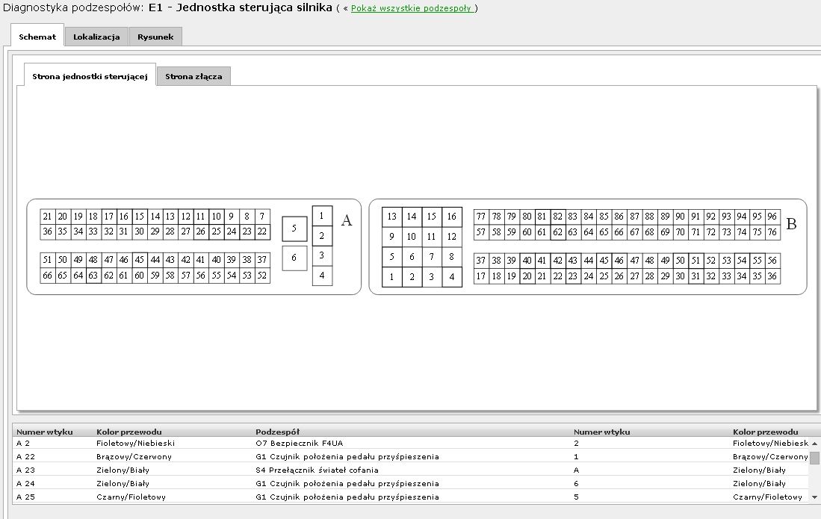The image size is (821, 519).
Task: Click the Pokaż wszystkie podzespoły link
Action: click(x=411, y=8)
